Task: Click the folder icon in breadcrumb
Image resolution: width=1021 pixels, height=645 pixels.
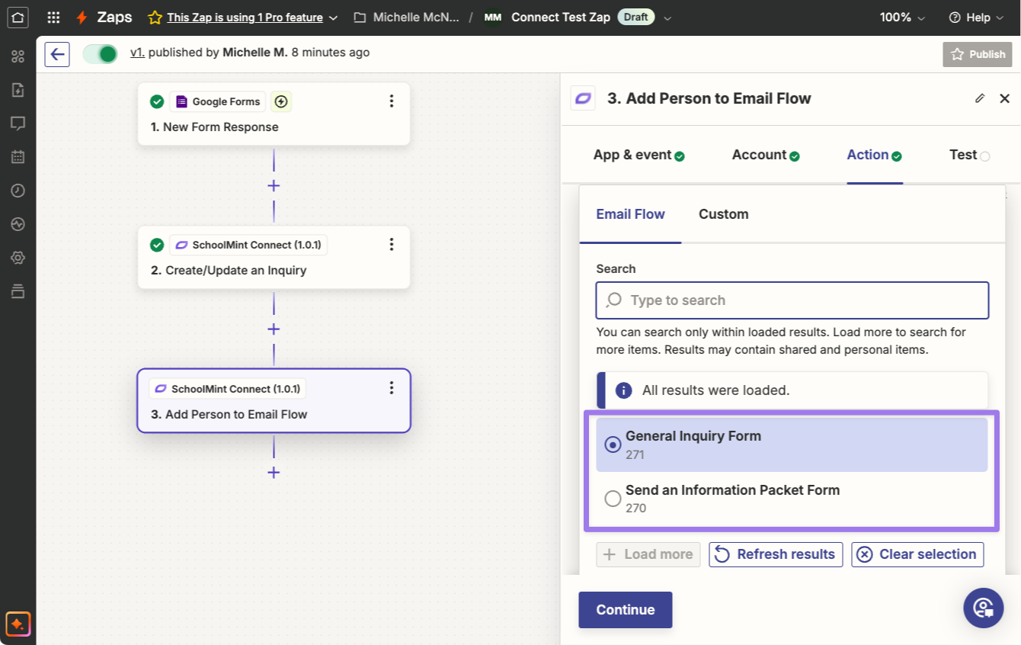Action: pyautogui.click(x=360, y=17)
